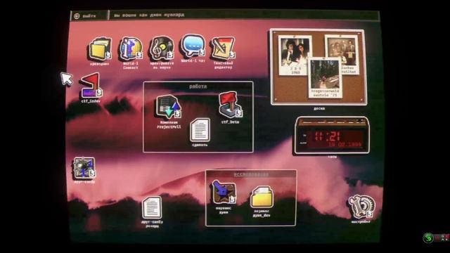Open ctf_index red flag shortcut
Image resolution: width=450 pixels, height=253 pixels.
tap(91, 85)
